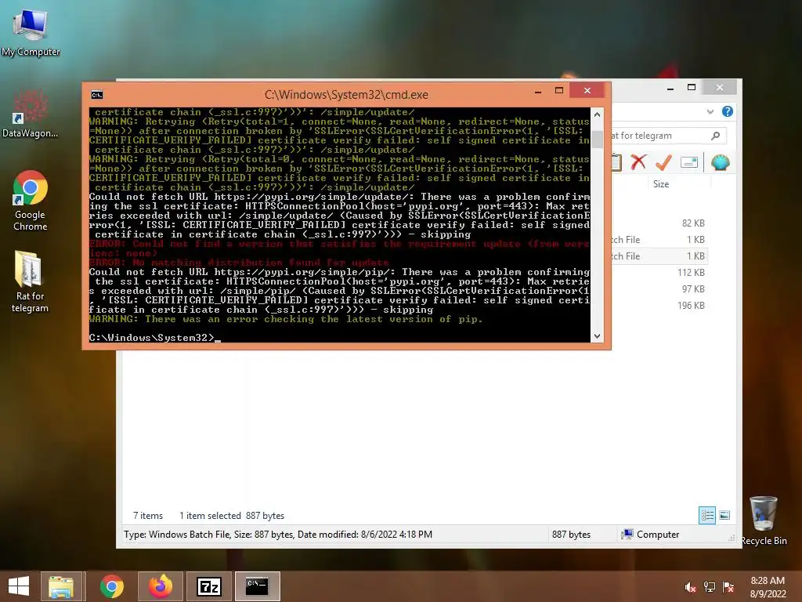The height and width of the screenshot is (602, 802).
Task: Click the search magnifier in Explorer
Action: coord(716,136)
